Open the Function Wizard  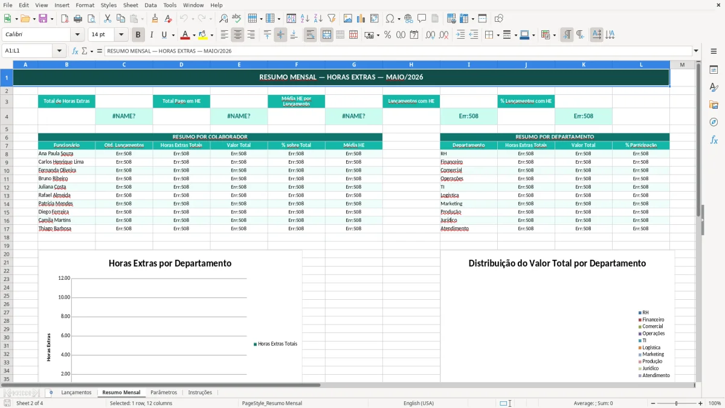click(76, 51)
